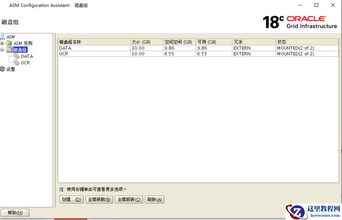Select the DATA name cell in table
Screen dimensions: 342x220
tap(94, 48)
